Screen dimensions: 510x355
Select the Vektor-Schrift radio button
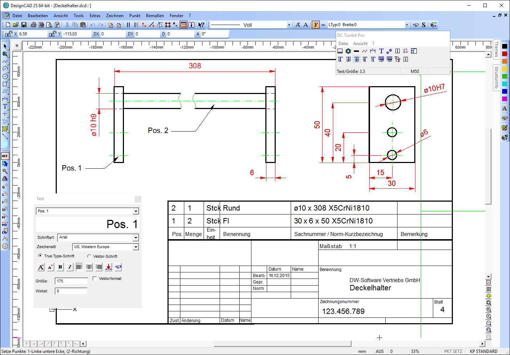tap(89, 256)
